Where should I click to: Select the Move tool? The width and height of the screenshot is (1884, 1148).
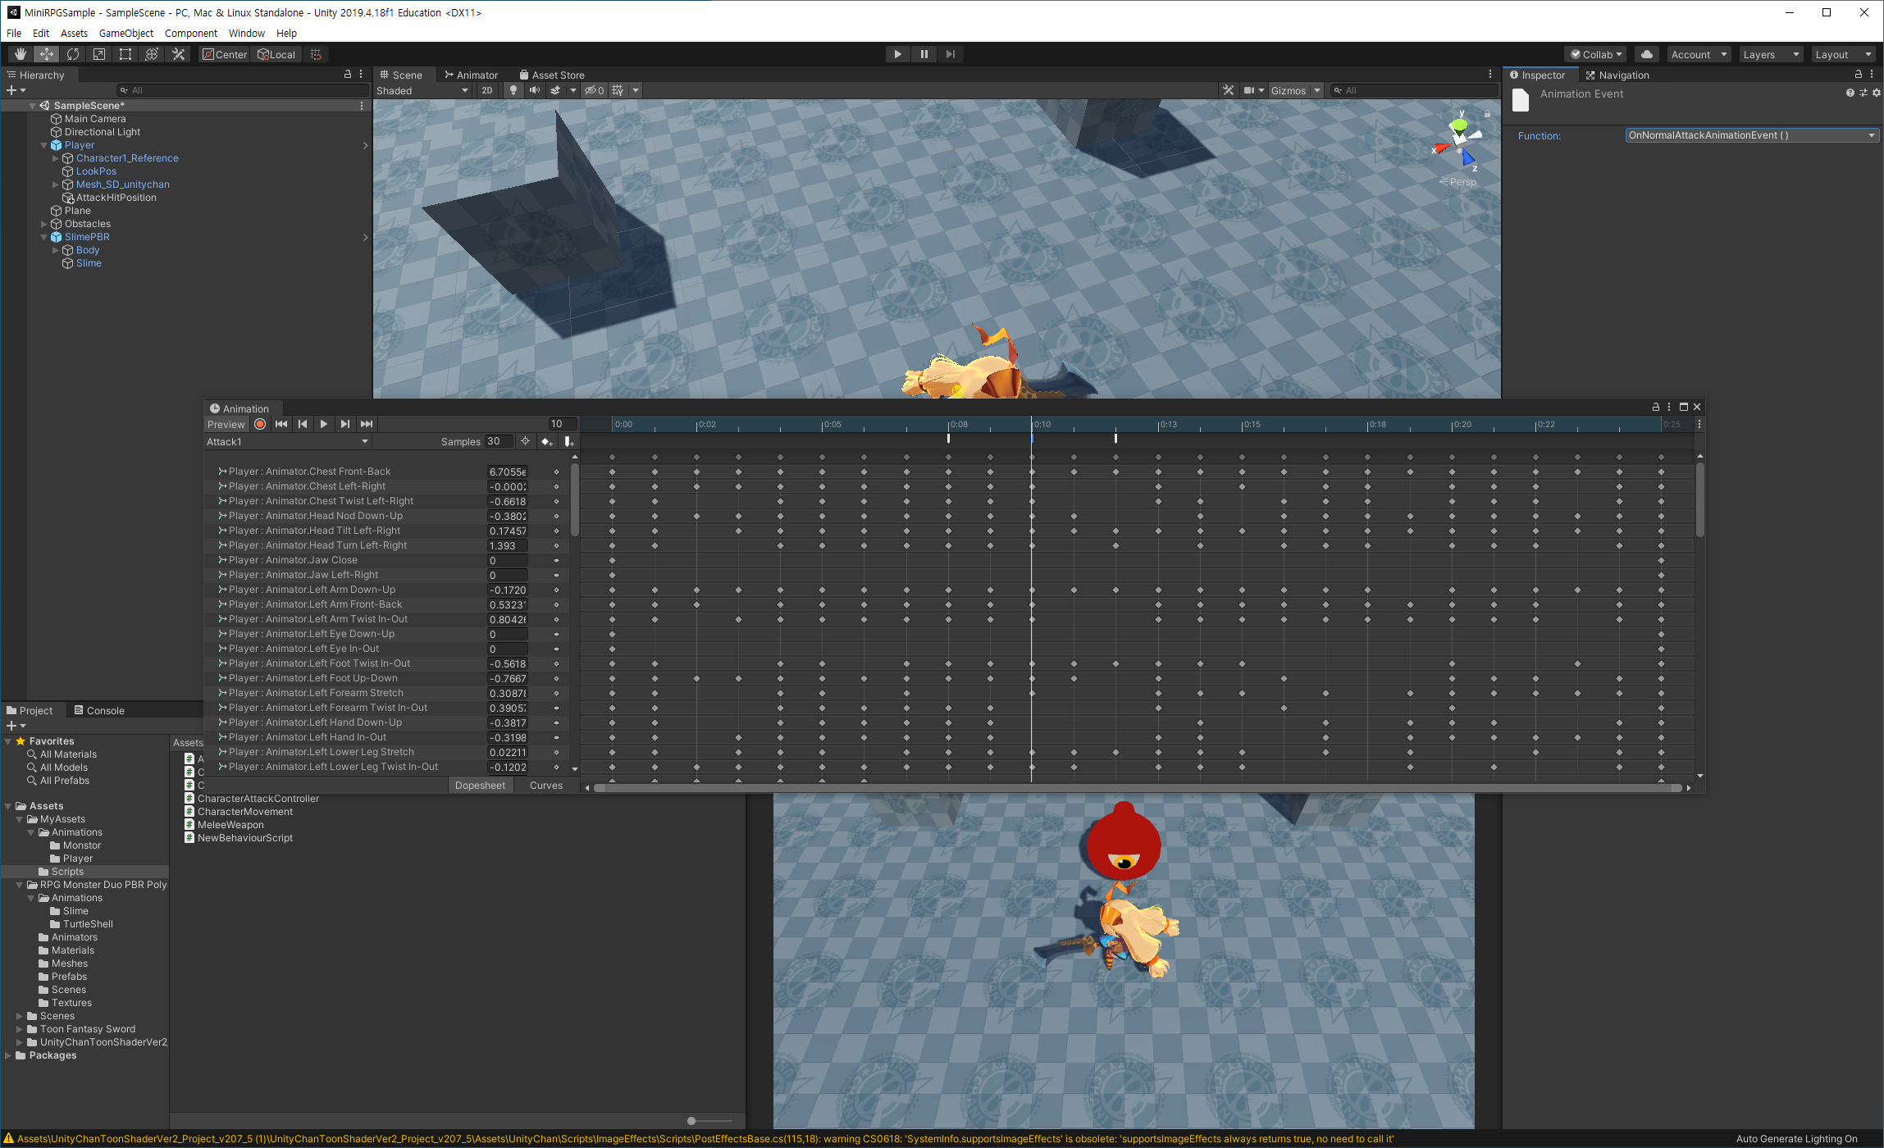pos(47,54)
